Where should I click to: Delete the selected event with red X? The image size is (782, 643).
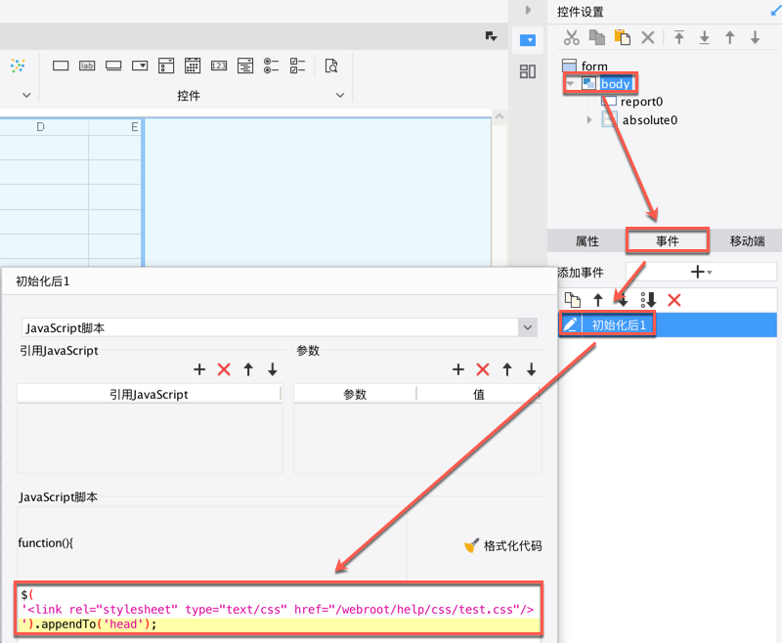click(x=674, y=300)
